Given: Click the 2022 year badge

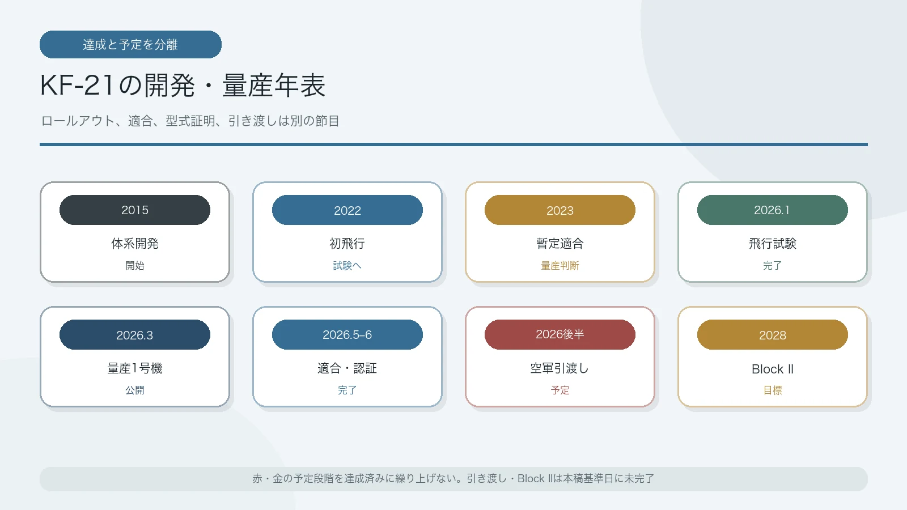Looking at the screenshot, I should tap(347, 210).
